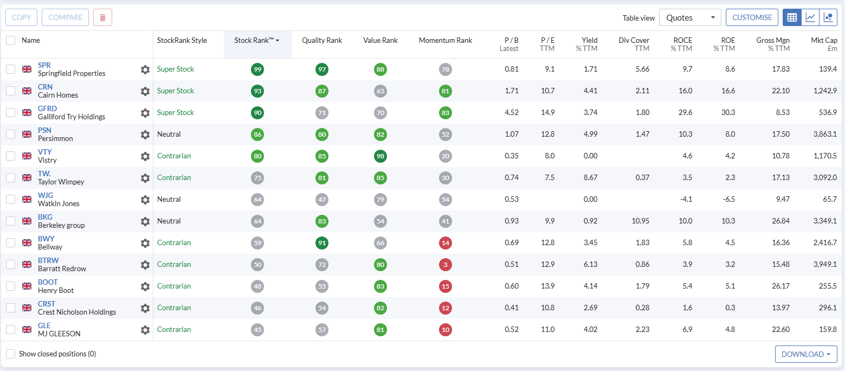Click Contrarian style for Bellway
Viewport: 845px width, 371px height.
[x=174, y=242]
